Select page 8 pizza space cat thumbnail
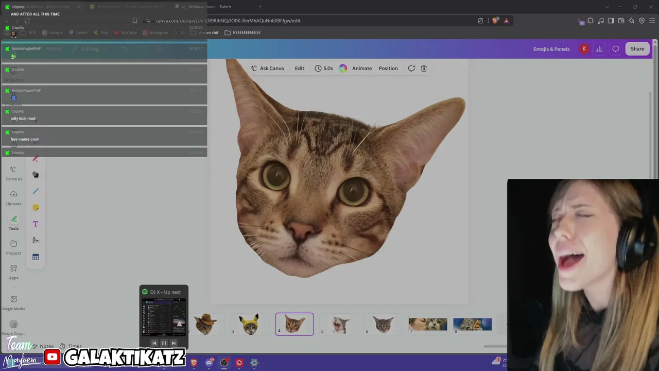This screenshot has height=371, width=659. point(473,324)
